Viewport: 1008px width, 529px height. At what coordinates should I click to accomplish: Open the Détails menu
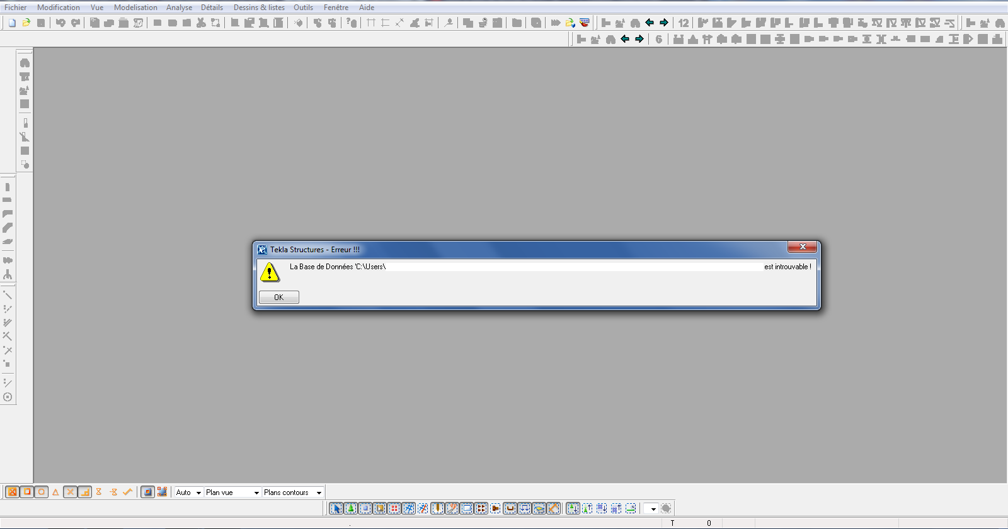[x=212, y=8]
